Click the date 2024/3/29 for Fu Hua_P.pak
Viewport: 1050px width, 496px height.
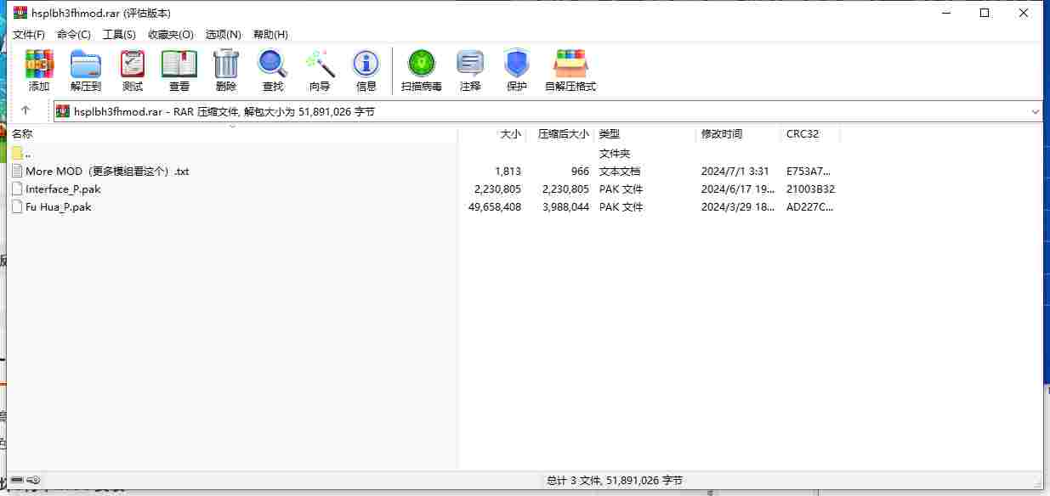coord(738,206)
